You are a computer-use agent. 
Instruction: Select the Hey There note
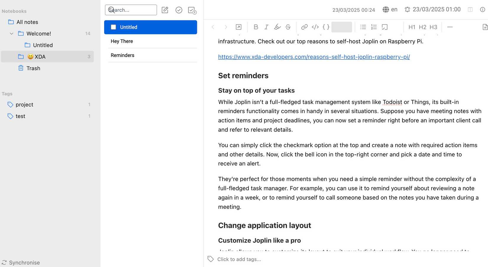(x=122, y=41)
